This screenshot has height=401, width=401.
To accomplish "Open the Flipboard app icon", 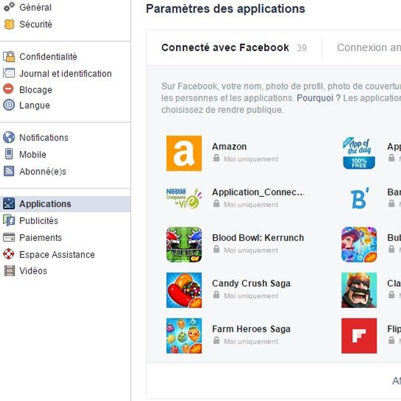I will pyautogui.click(x=359, y=336).
